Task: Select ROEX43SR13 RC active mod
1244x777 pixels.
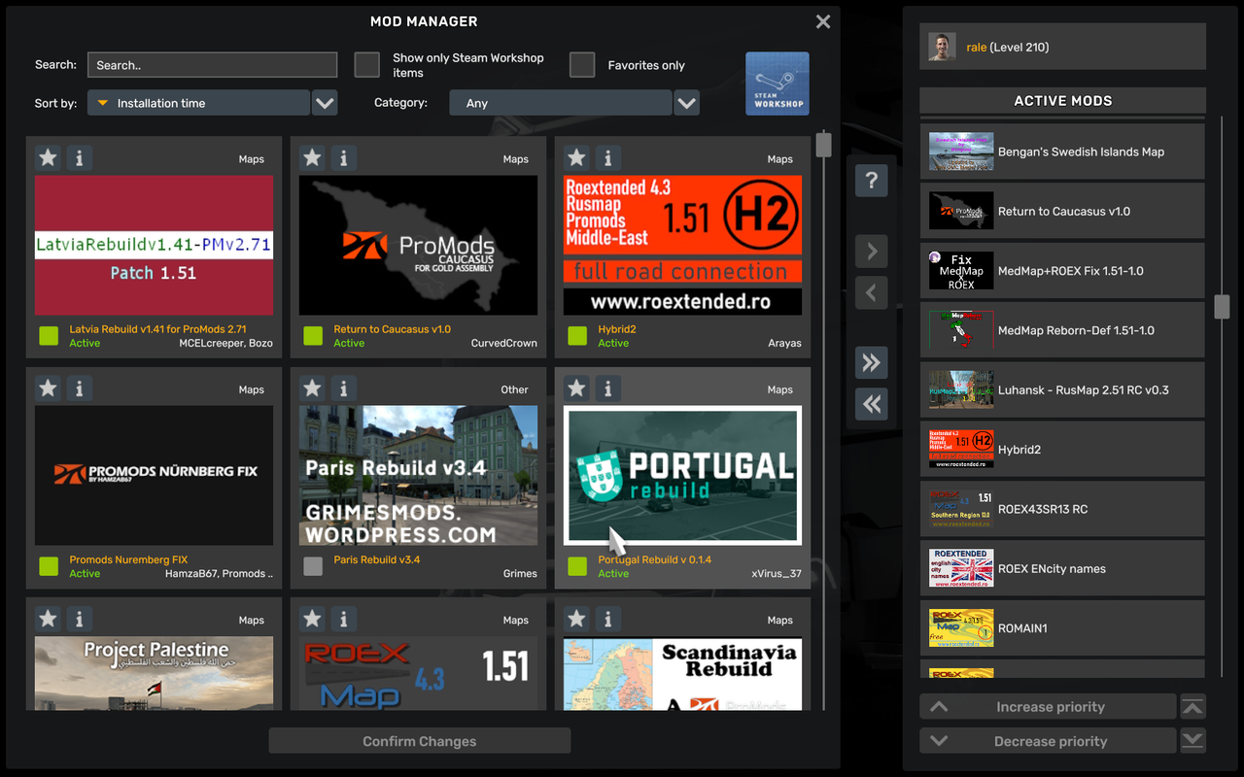Action: click(1062, 509)
